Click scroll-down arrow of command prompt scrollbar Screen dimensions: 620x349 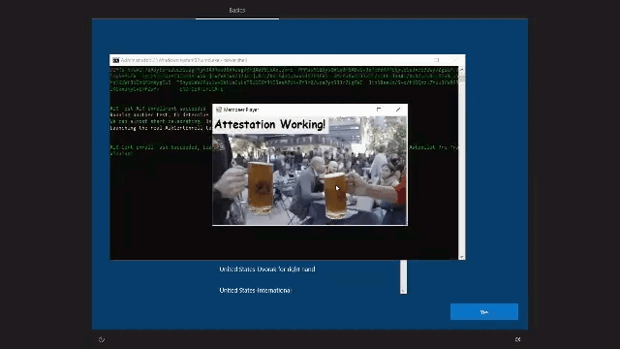(x=461, y=257)
